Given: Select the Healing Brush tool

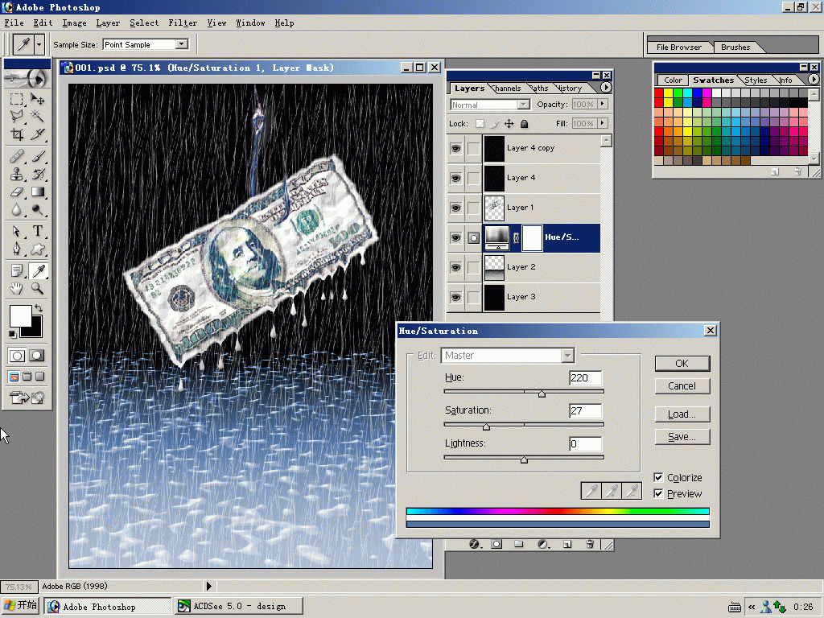Looking at the screenshot, I should click(17, 156).
